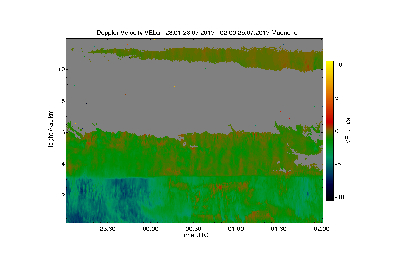The width and height of the screenshot is (399, 266).
Task: Click the 00:00 time tick label
Action: pos(151,229)
